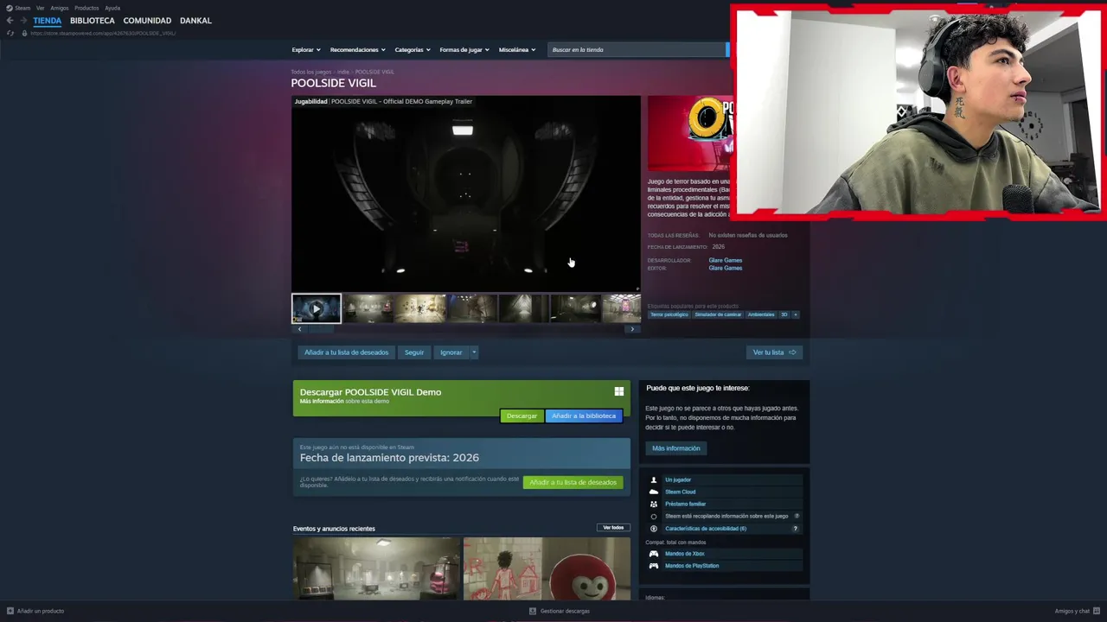Expand the Miscelánea dropdown
Image resolution: width=1107 pixels, height=622 pixels.
point(517,49)
